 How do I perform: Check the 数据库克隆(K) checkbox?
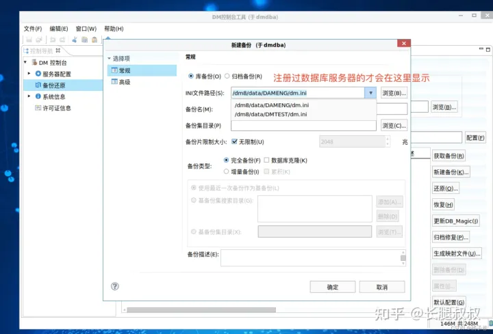click(266, 160)
